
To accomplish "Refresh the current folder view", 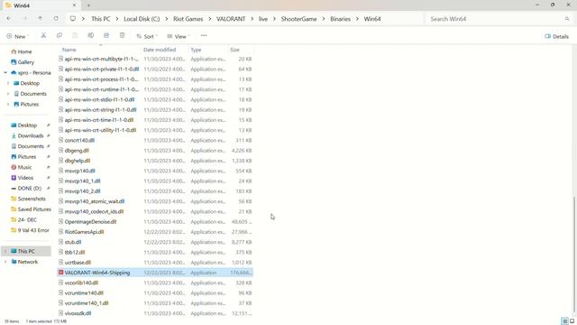I will [x=56, y=18].
